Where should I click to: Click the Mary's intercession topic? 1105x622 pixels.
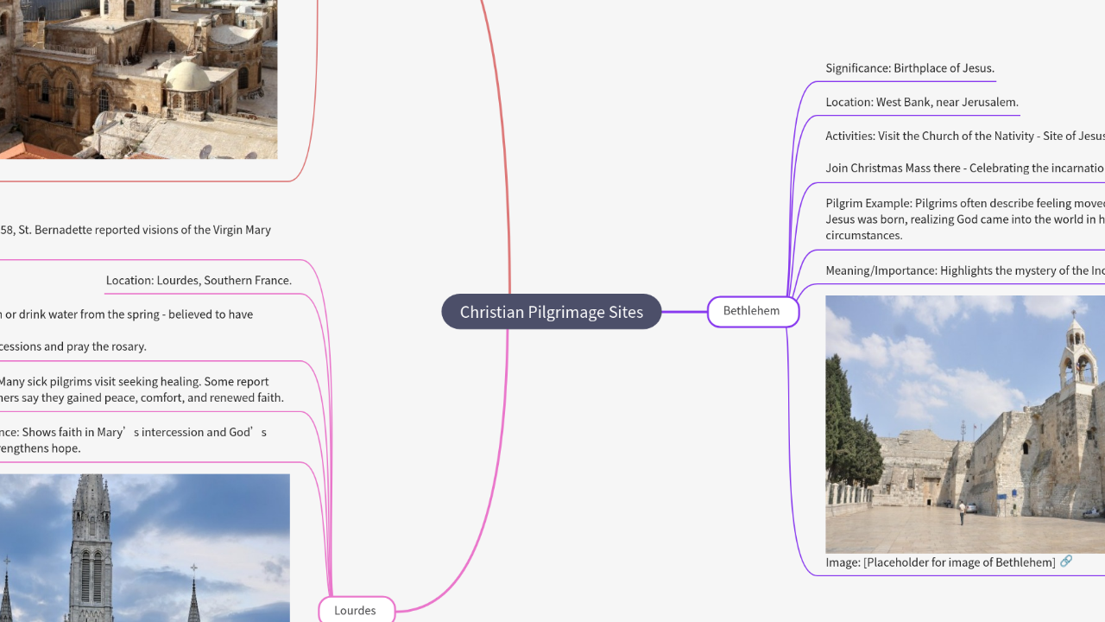[x=133, y=440]
